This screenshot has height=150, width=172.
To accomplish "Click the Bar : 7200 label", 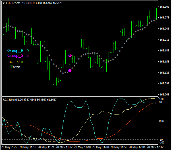I will tap(16, 62).
